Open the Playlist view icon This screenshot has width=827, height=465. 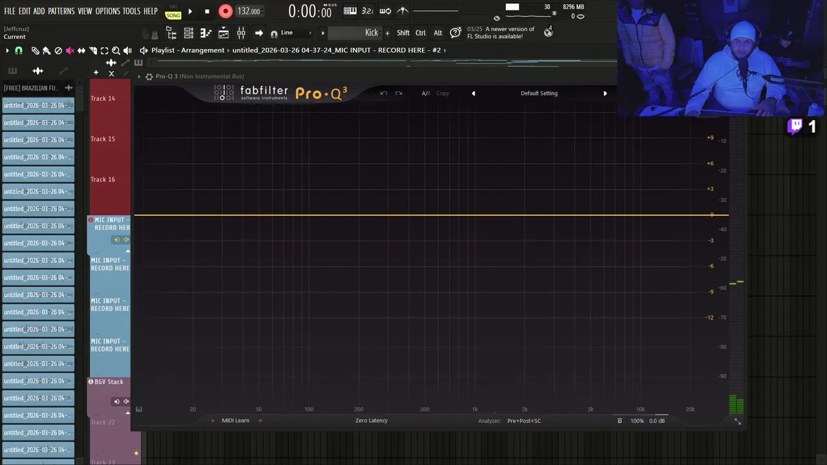[224, 33]
